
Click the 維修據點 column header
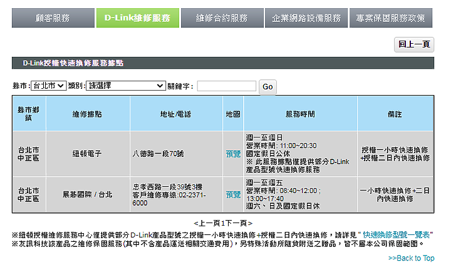(x=87, y=114)
